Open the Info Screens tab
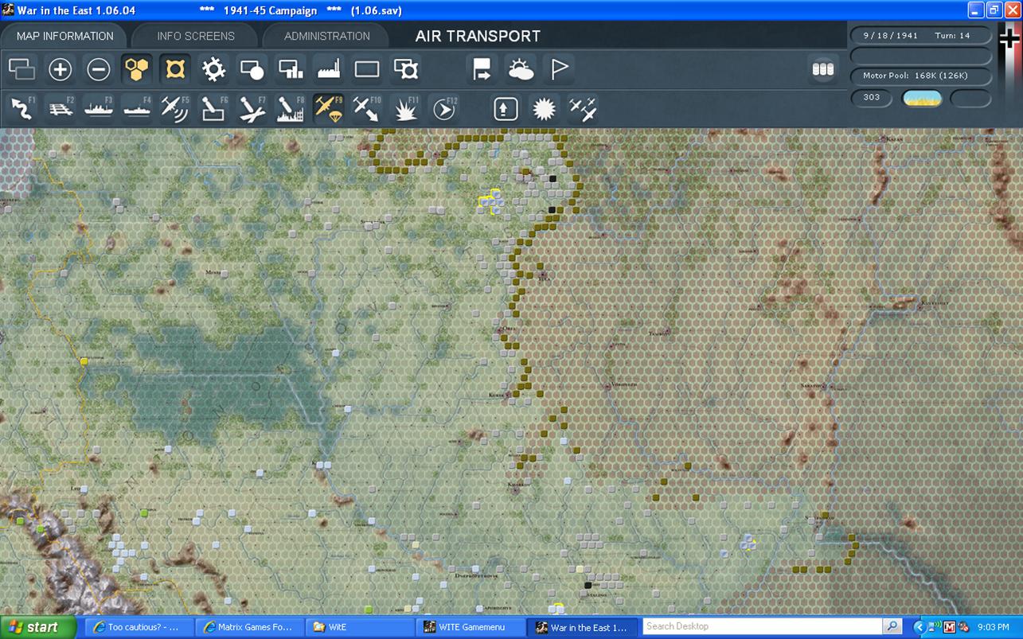 [195, 36]
